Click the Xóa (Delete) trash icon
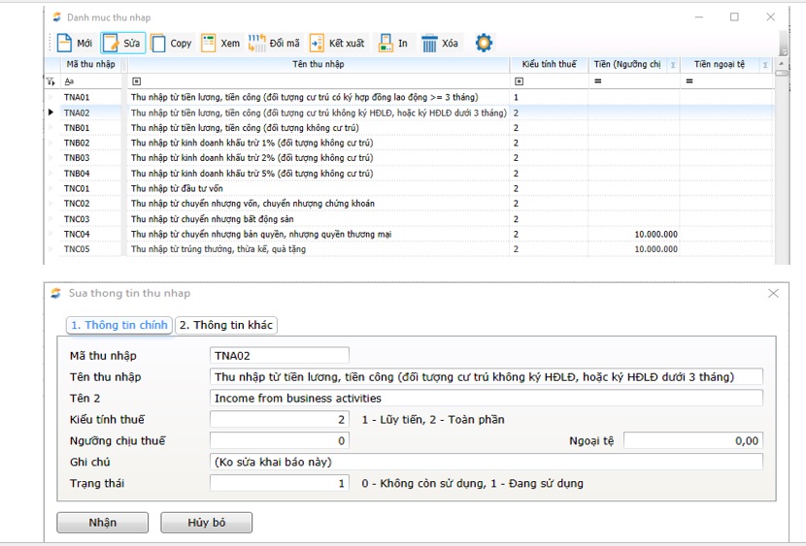Viewport: 806px width, 546px height. pos(429,43)
